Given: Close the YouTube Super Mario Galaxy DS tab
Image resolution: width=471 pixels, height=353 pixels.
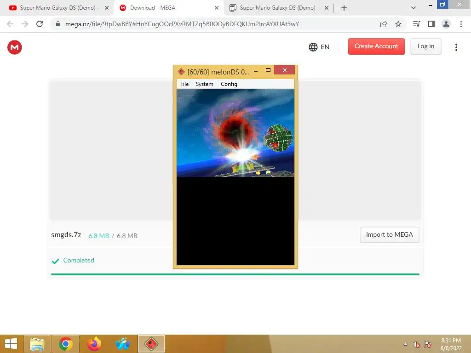Looking at the screenshot, I should pyautogui.click(x=107, y=8).
